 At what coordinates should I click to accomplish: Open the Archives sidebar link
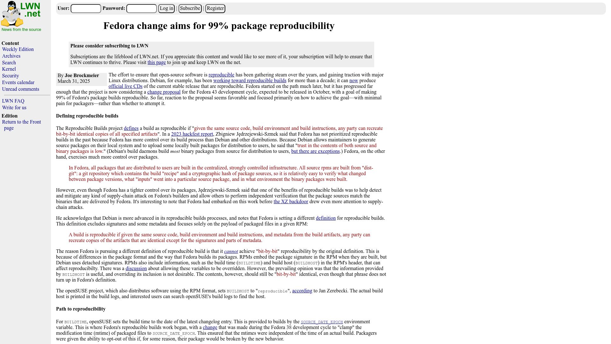click(11, 56)
